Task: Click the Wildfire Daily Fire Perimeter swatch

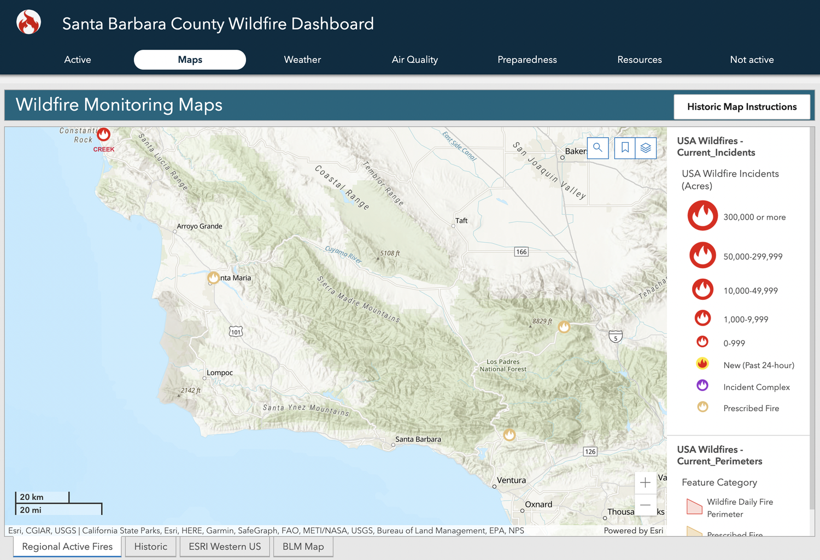Action: pos(694,506)
